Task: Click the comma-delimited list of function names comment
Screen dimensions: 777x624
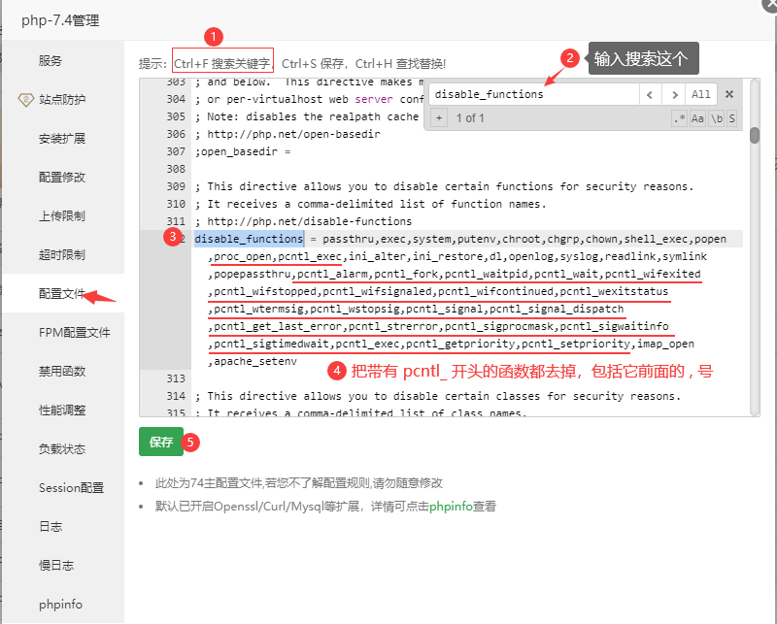Action: tap(371, 204)
